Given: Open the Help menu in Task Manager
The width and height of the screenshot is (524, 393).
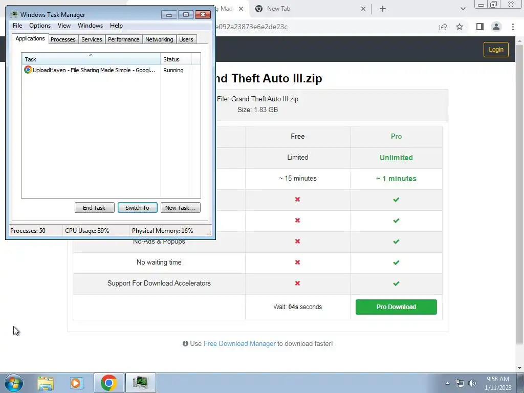Looking at the screenshot, I should [x=116, y=26].
